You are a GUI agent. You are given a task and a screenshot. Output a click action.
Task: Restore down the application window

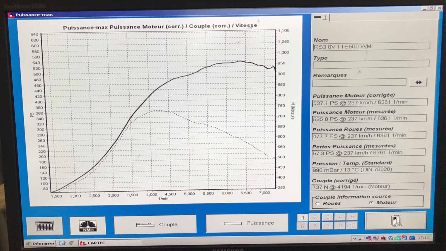point(432,8)
